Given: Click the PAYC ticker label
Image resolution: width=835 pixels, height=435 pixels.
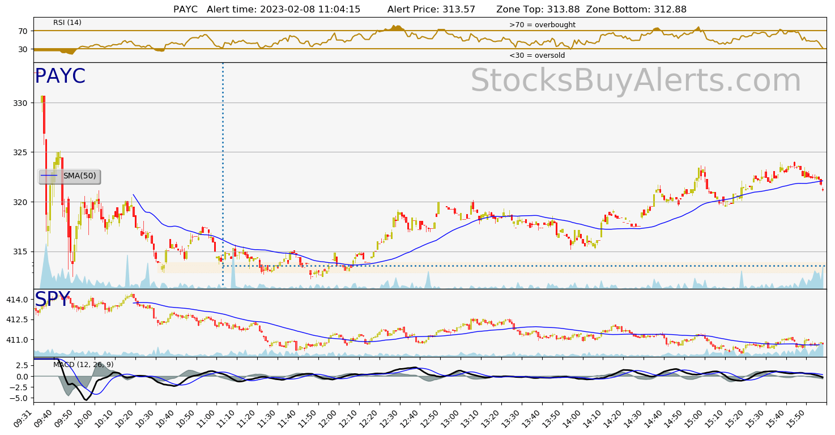Looking at the screenshot, I should (x=60, y=76).
